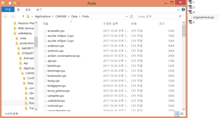
Task: Sort by 수정한 날짜 column header
Action: 110,24
